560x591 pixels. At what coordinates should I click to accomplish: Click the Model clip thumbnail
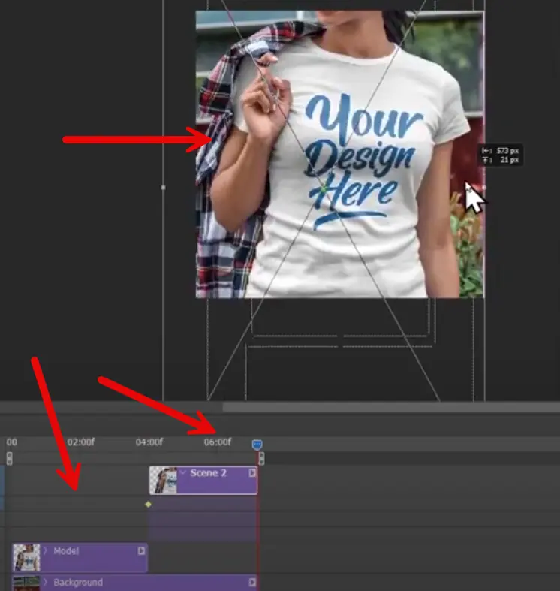[x=26, y=557]
